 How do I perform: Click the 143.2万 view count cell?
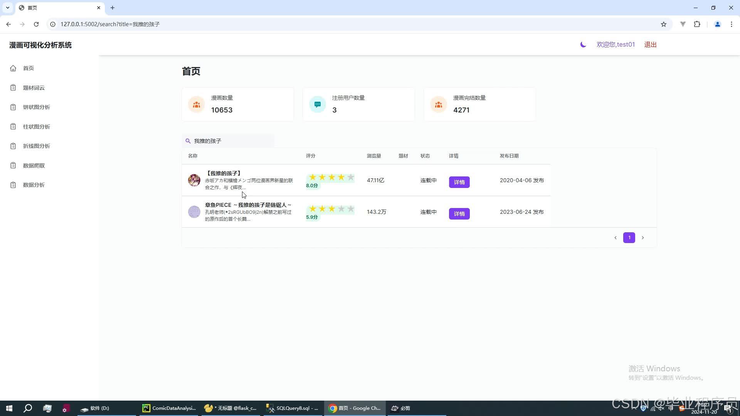(377, 212)
